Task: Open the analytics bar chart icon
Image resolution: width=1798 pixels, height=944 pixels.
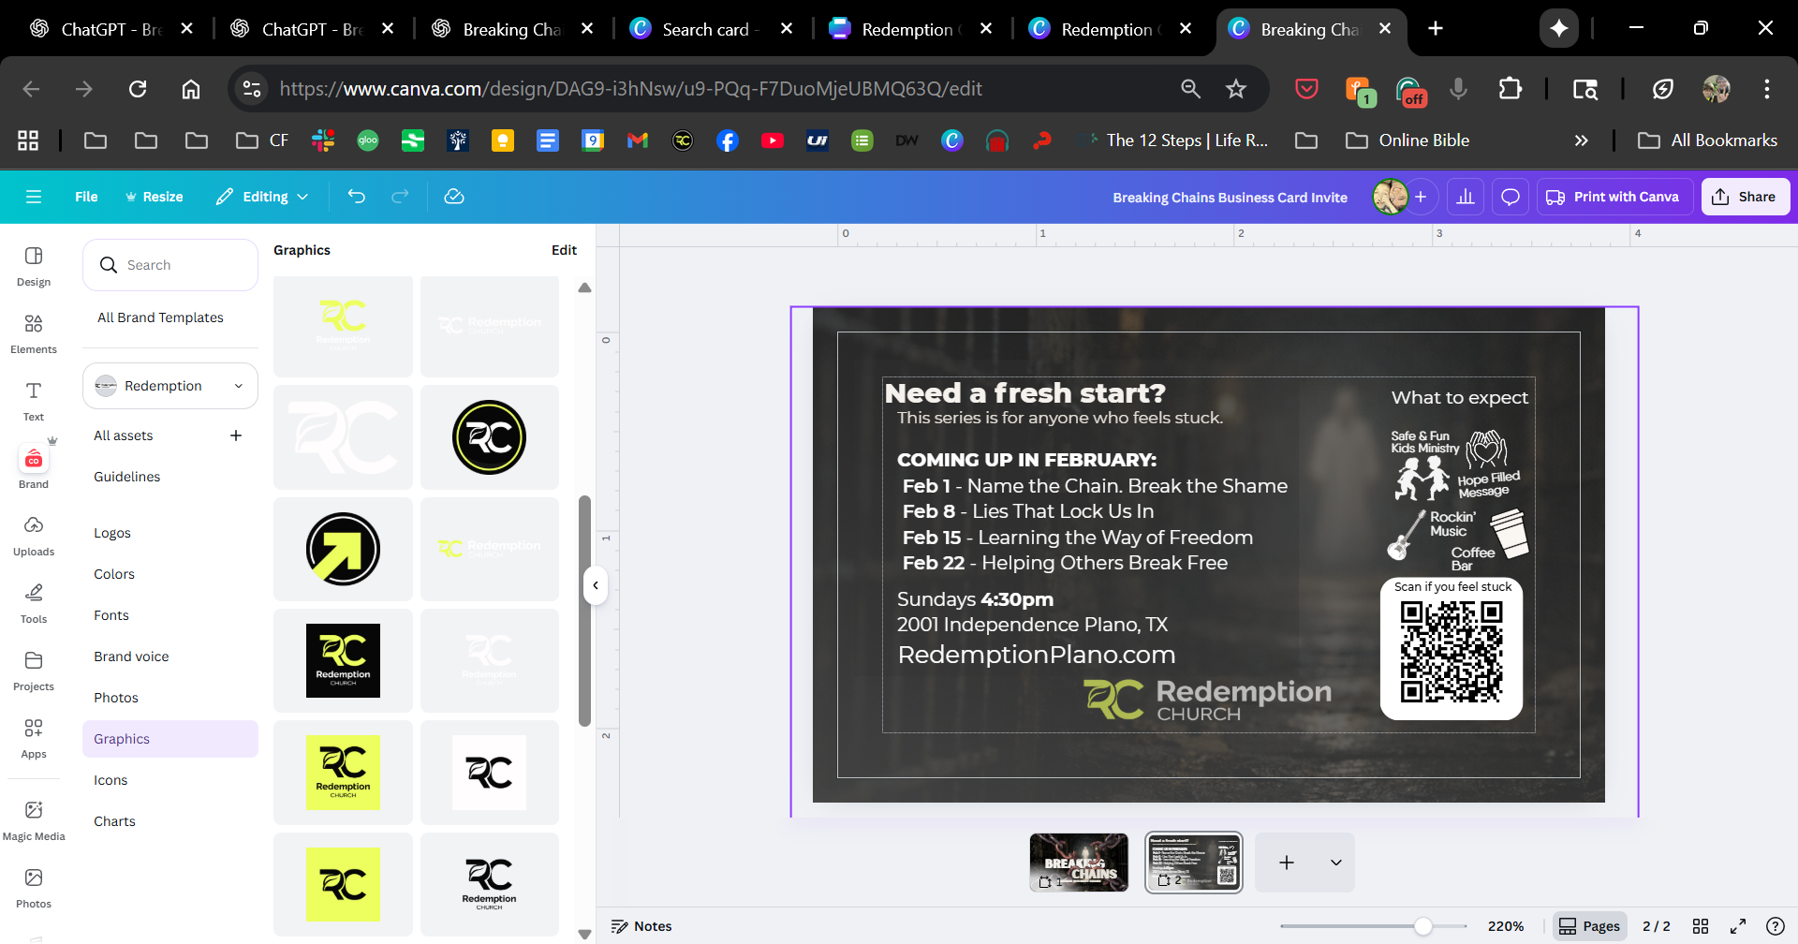Action: [x=1466, y=197]
